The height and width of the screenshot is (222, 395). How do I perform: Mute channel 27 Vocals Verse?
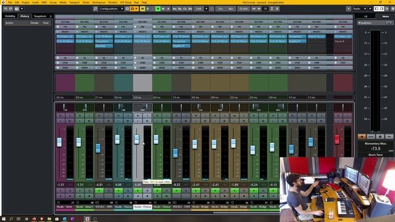60,115
